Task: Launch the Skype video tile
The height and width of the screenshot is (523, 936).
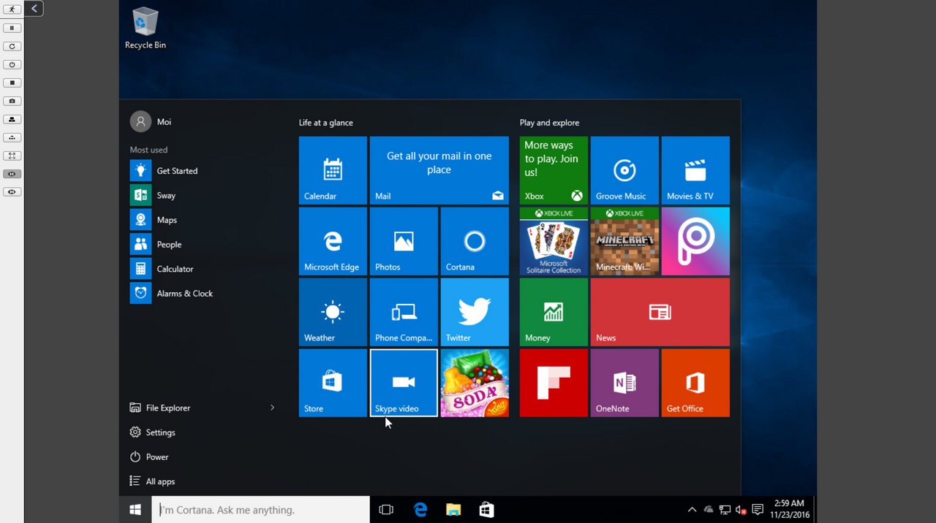Action: (404, 383)
